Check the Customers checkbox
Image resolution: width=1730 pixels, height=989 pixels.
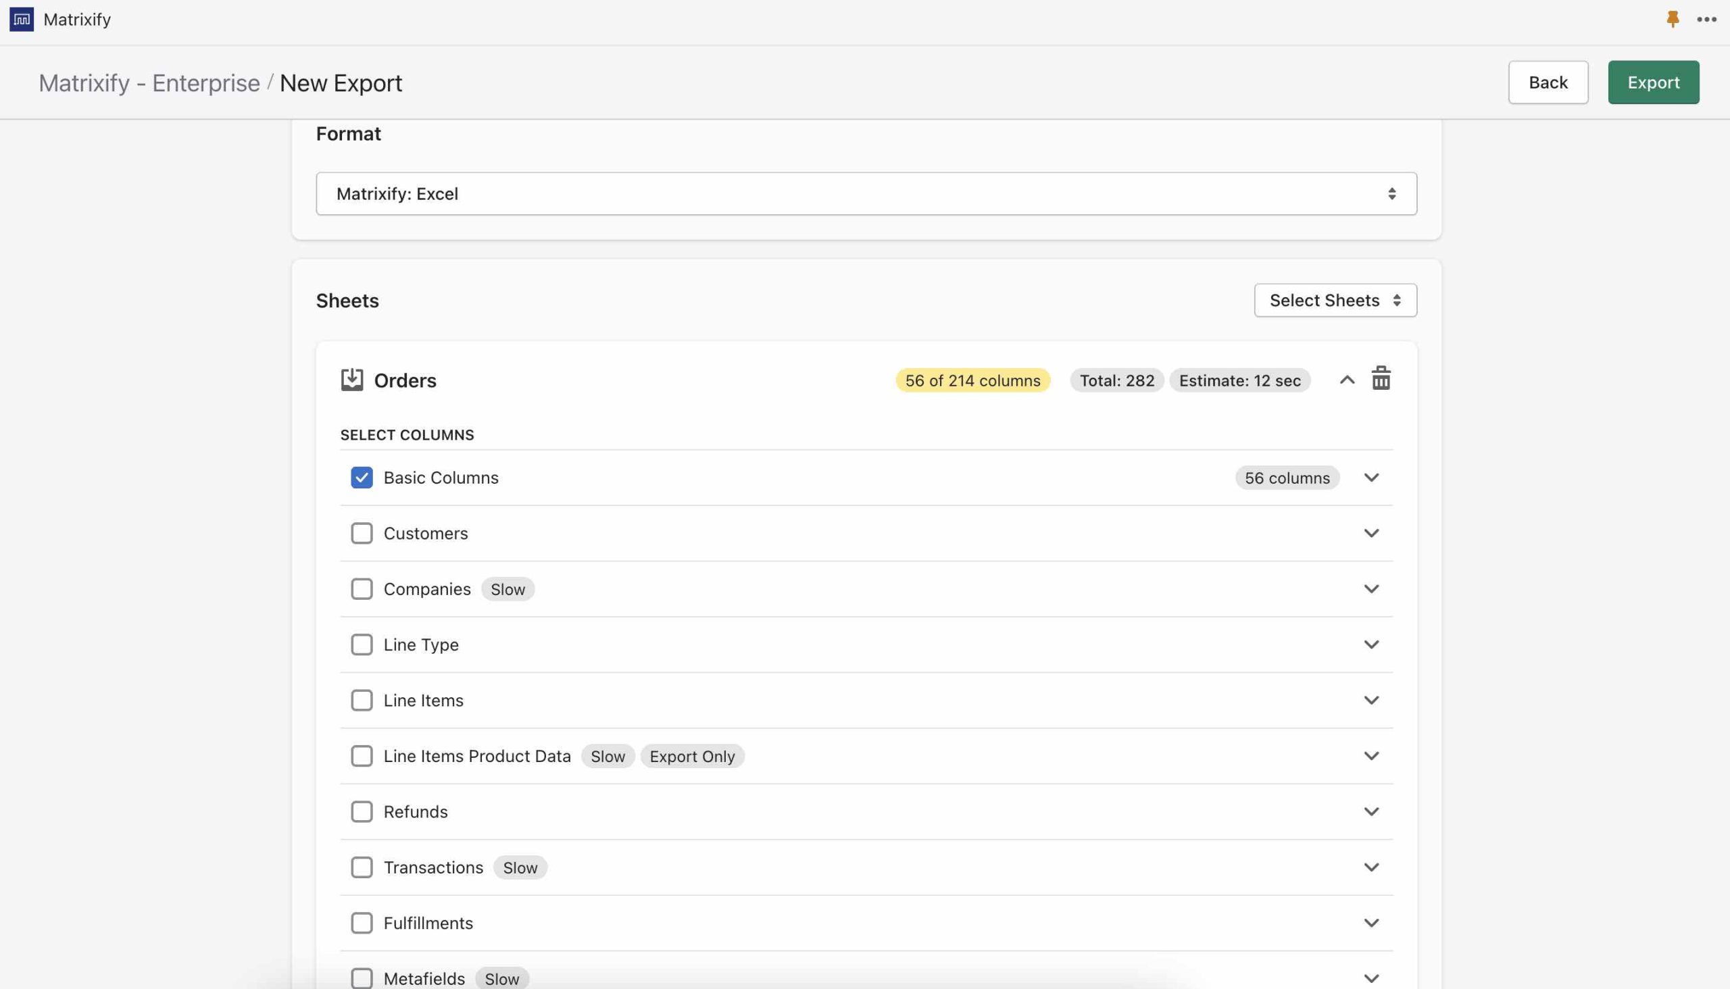[x=362, y=533]
